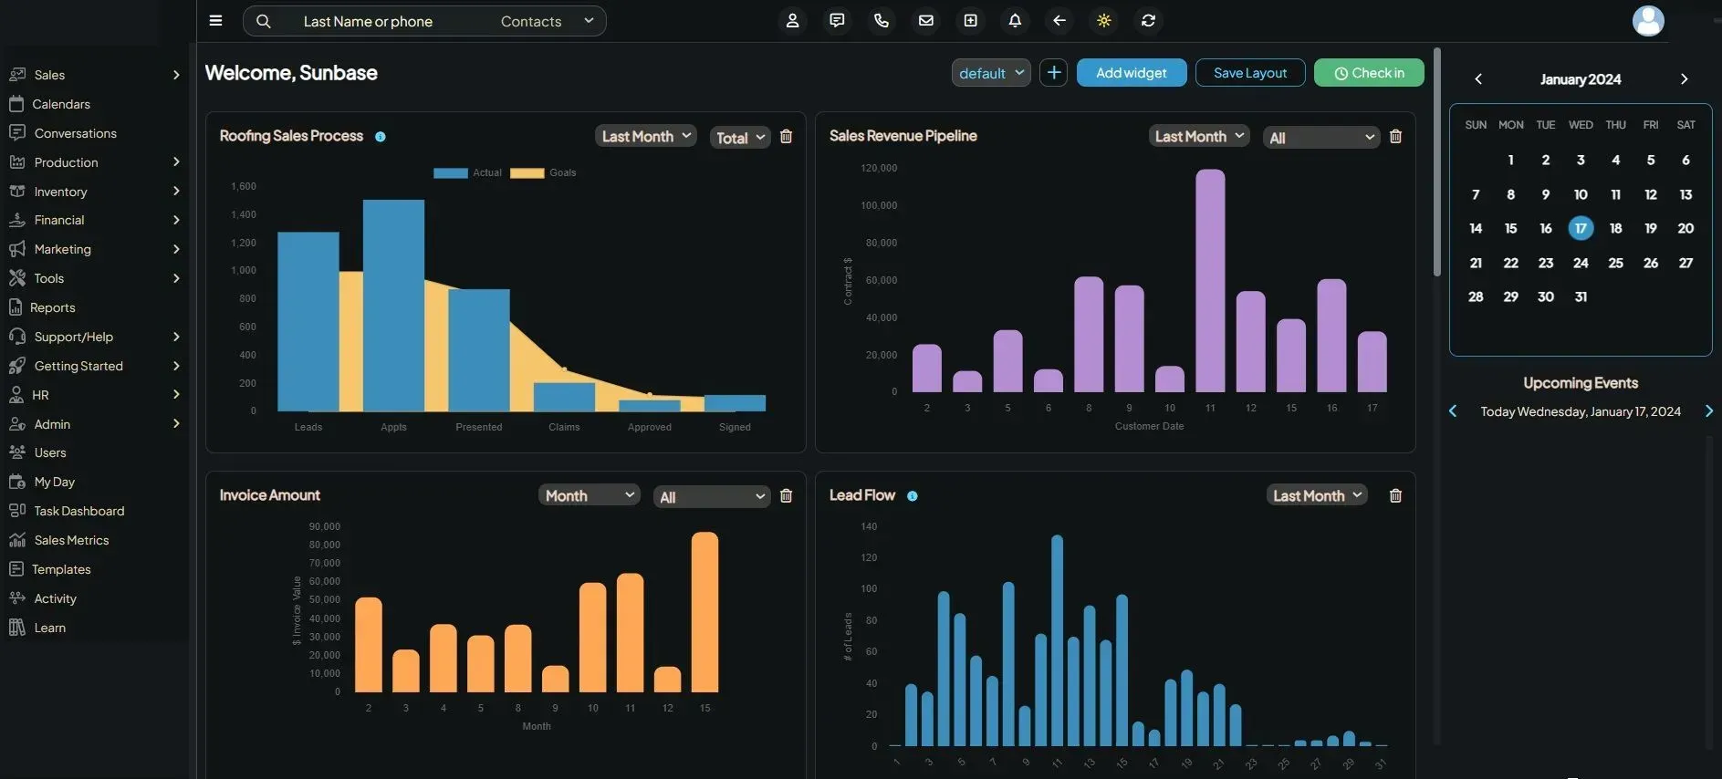Open the default layout dropdown

[x=991, y=73]
